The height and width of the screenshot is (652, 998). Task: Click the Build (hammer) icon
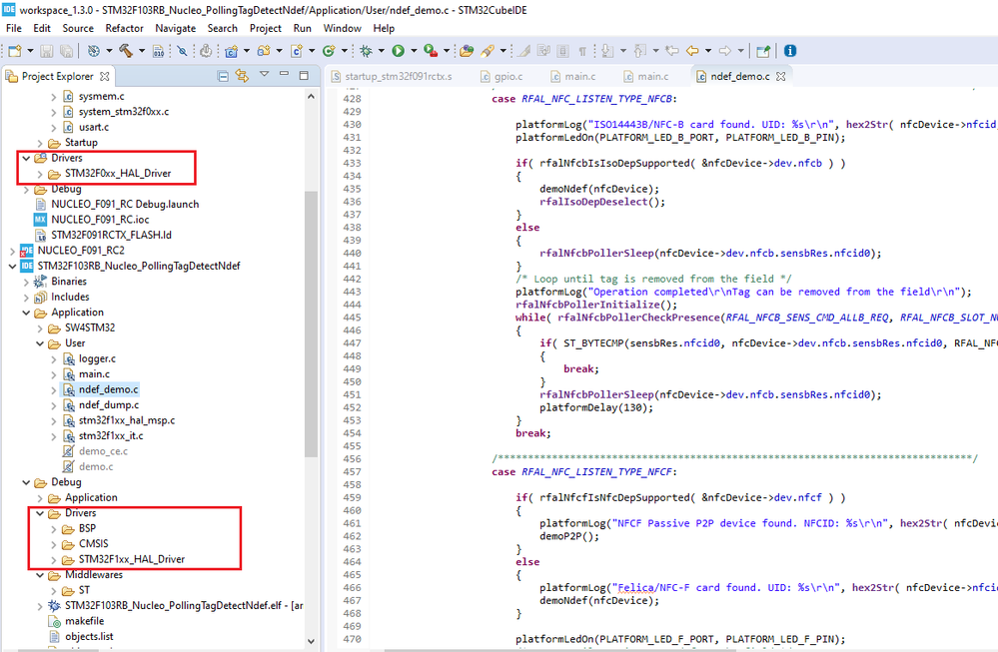pos(126,51)
